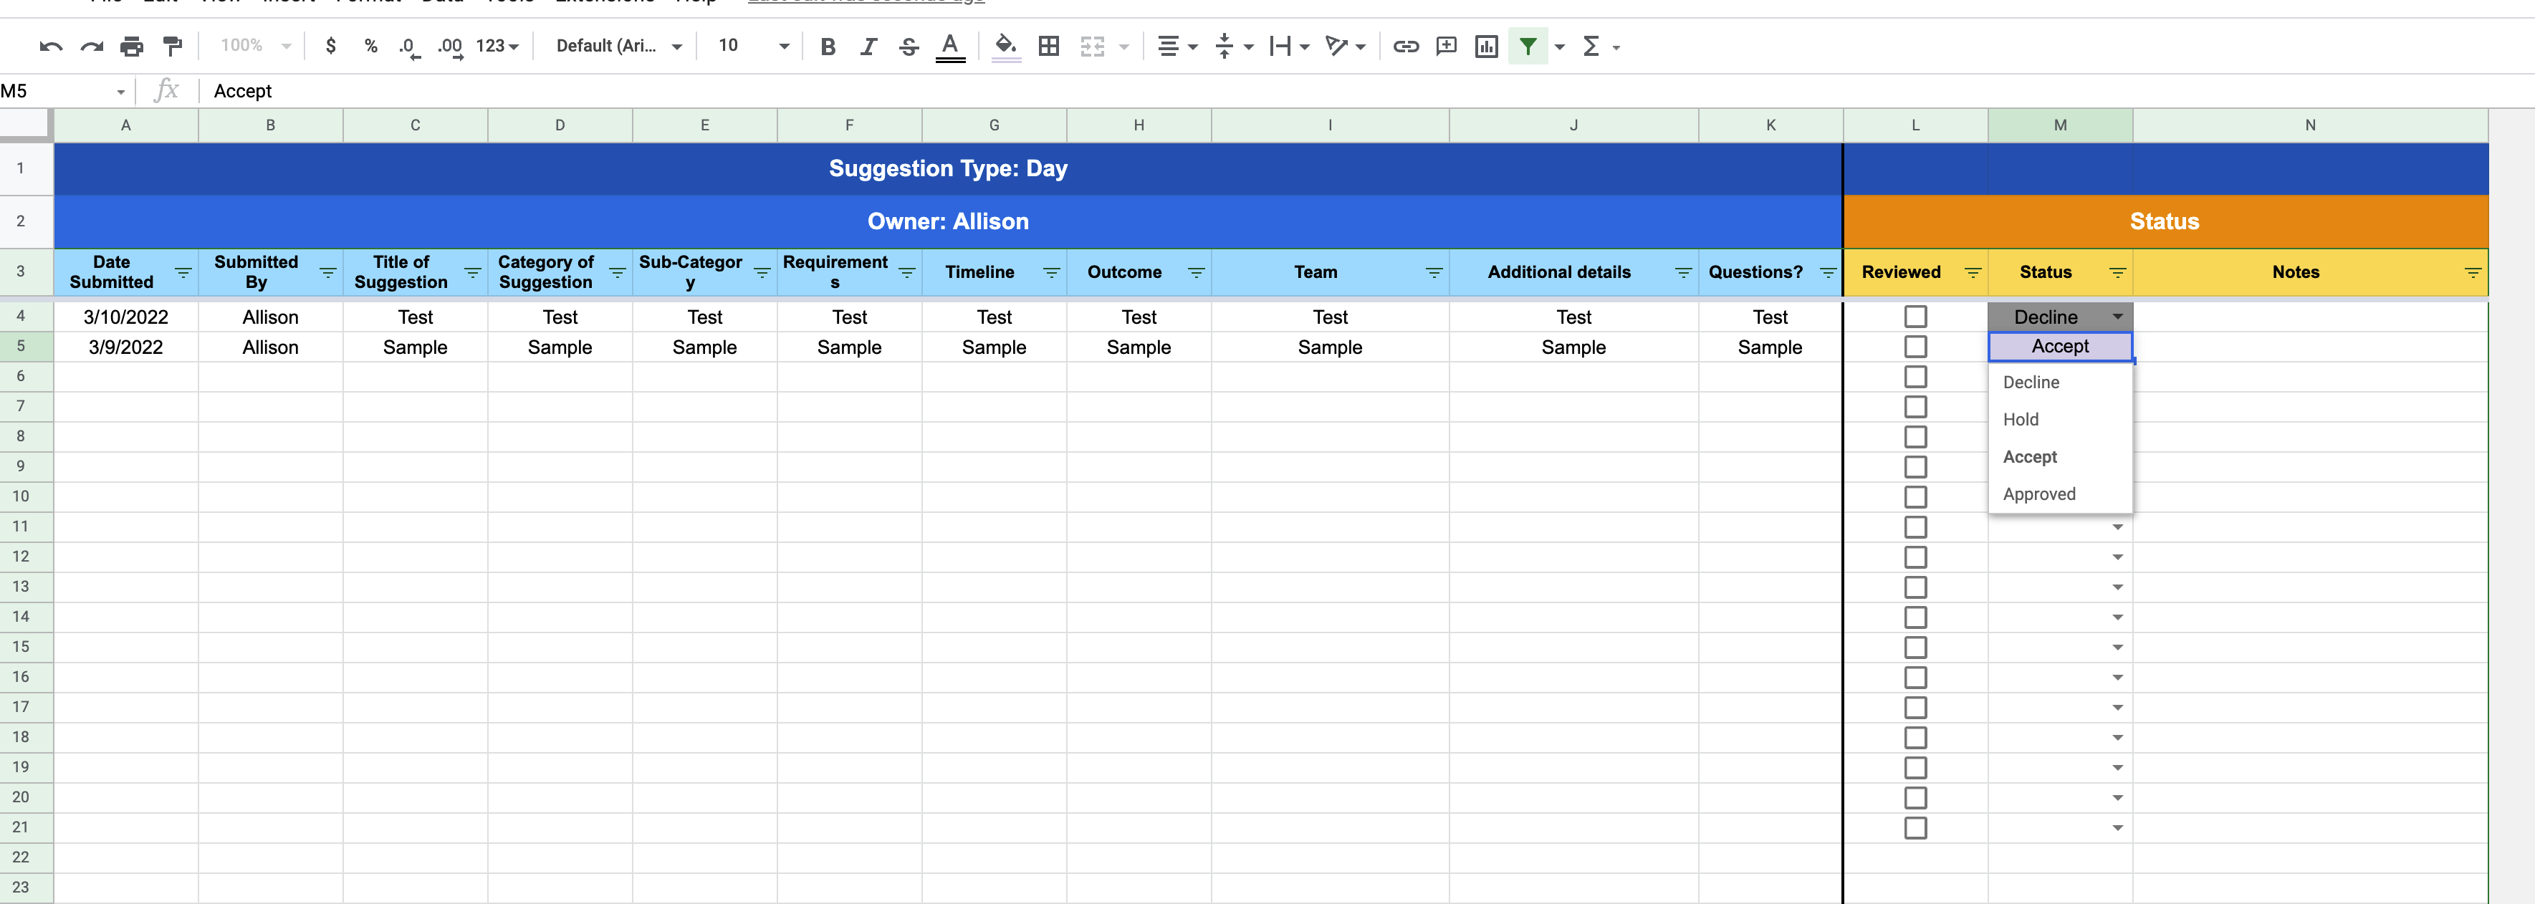Click the Undo icon
2535x904 pixels.
point(51,47)
